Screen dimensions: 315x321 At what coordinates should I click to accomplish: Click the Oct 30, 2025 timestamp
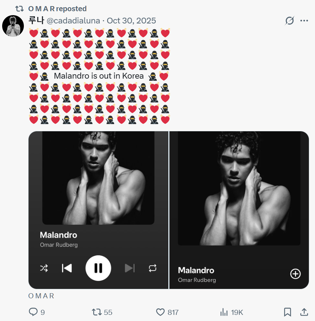(131, 21)
